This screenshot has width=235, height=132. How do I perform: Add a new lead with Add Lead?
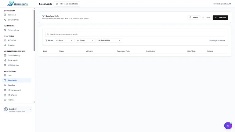(x=220, y=18)
